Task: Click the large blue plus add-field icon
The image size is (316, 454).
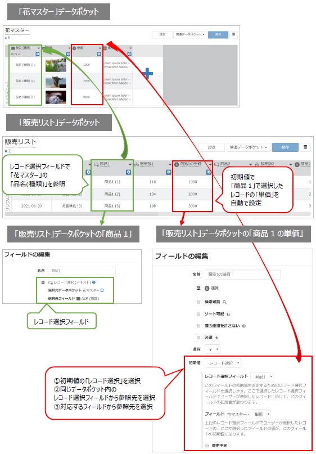Action: pyautogui.click(x=147, y=74)
